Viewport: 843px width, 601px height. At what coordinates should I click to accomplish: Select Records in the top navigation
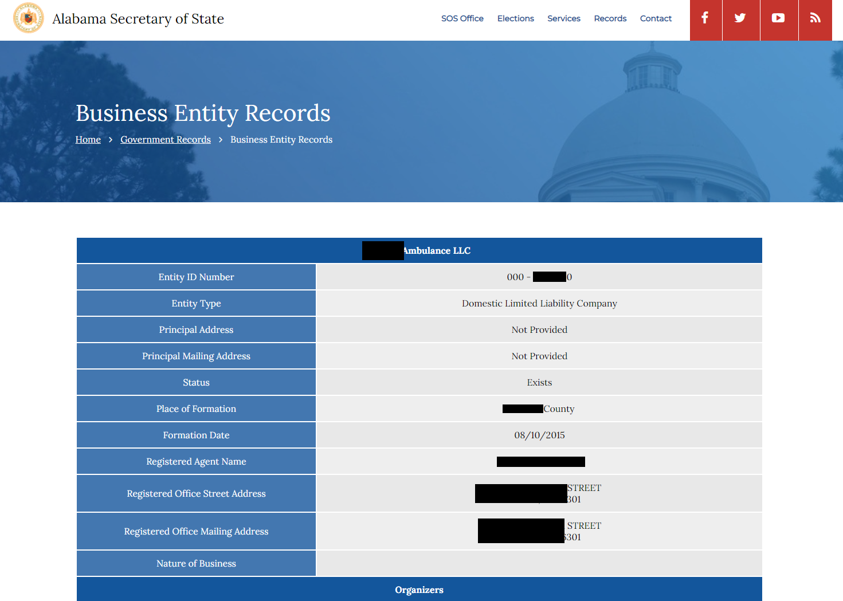click(610, 18)
